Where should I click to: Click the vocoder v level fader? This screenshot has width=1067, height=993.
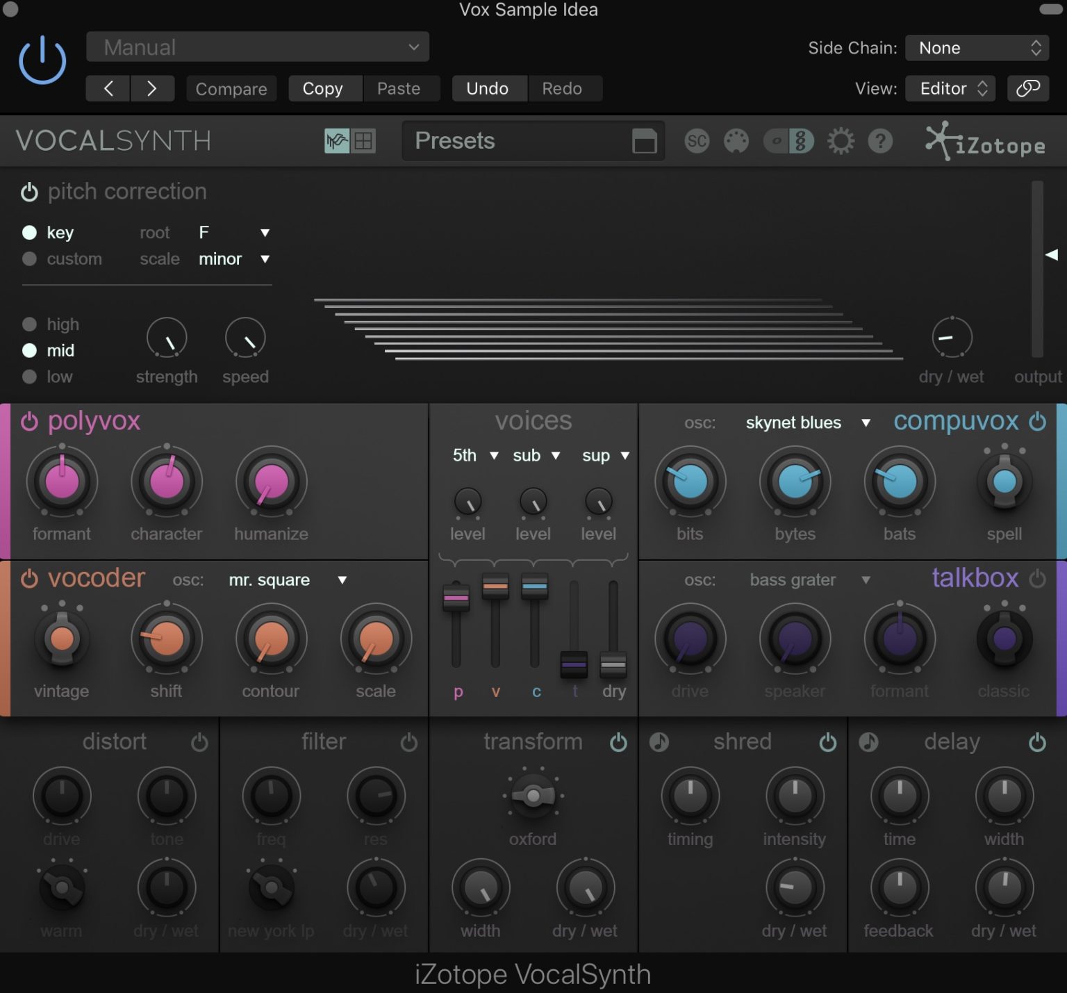coord(495,586)
